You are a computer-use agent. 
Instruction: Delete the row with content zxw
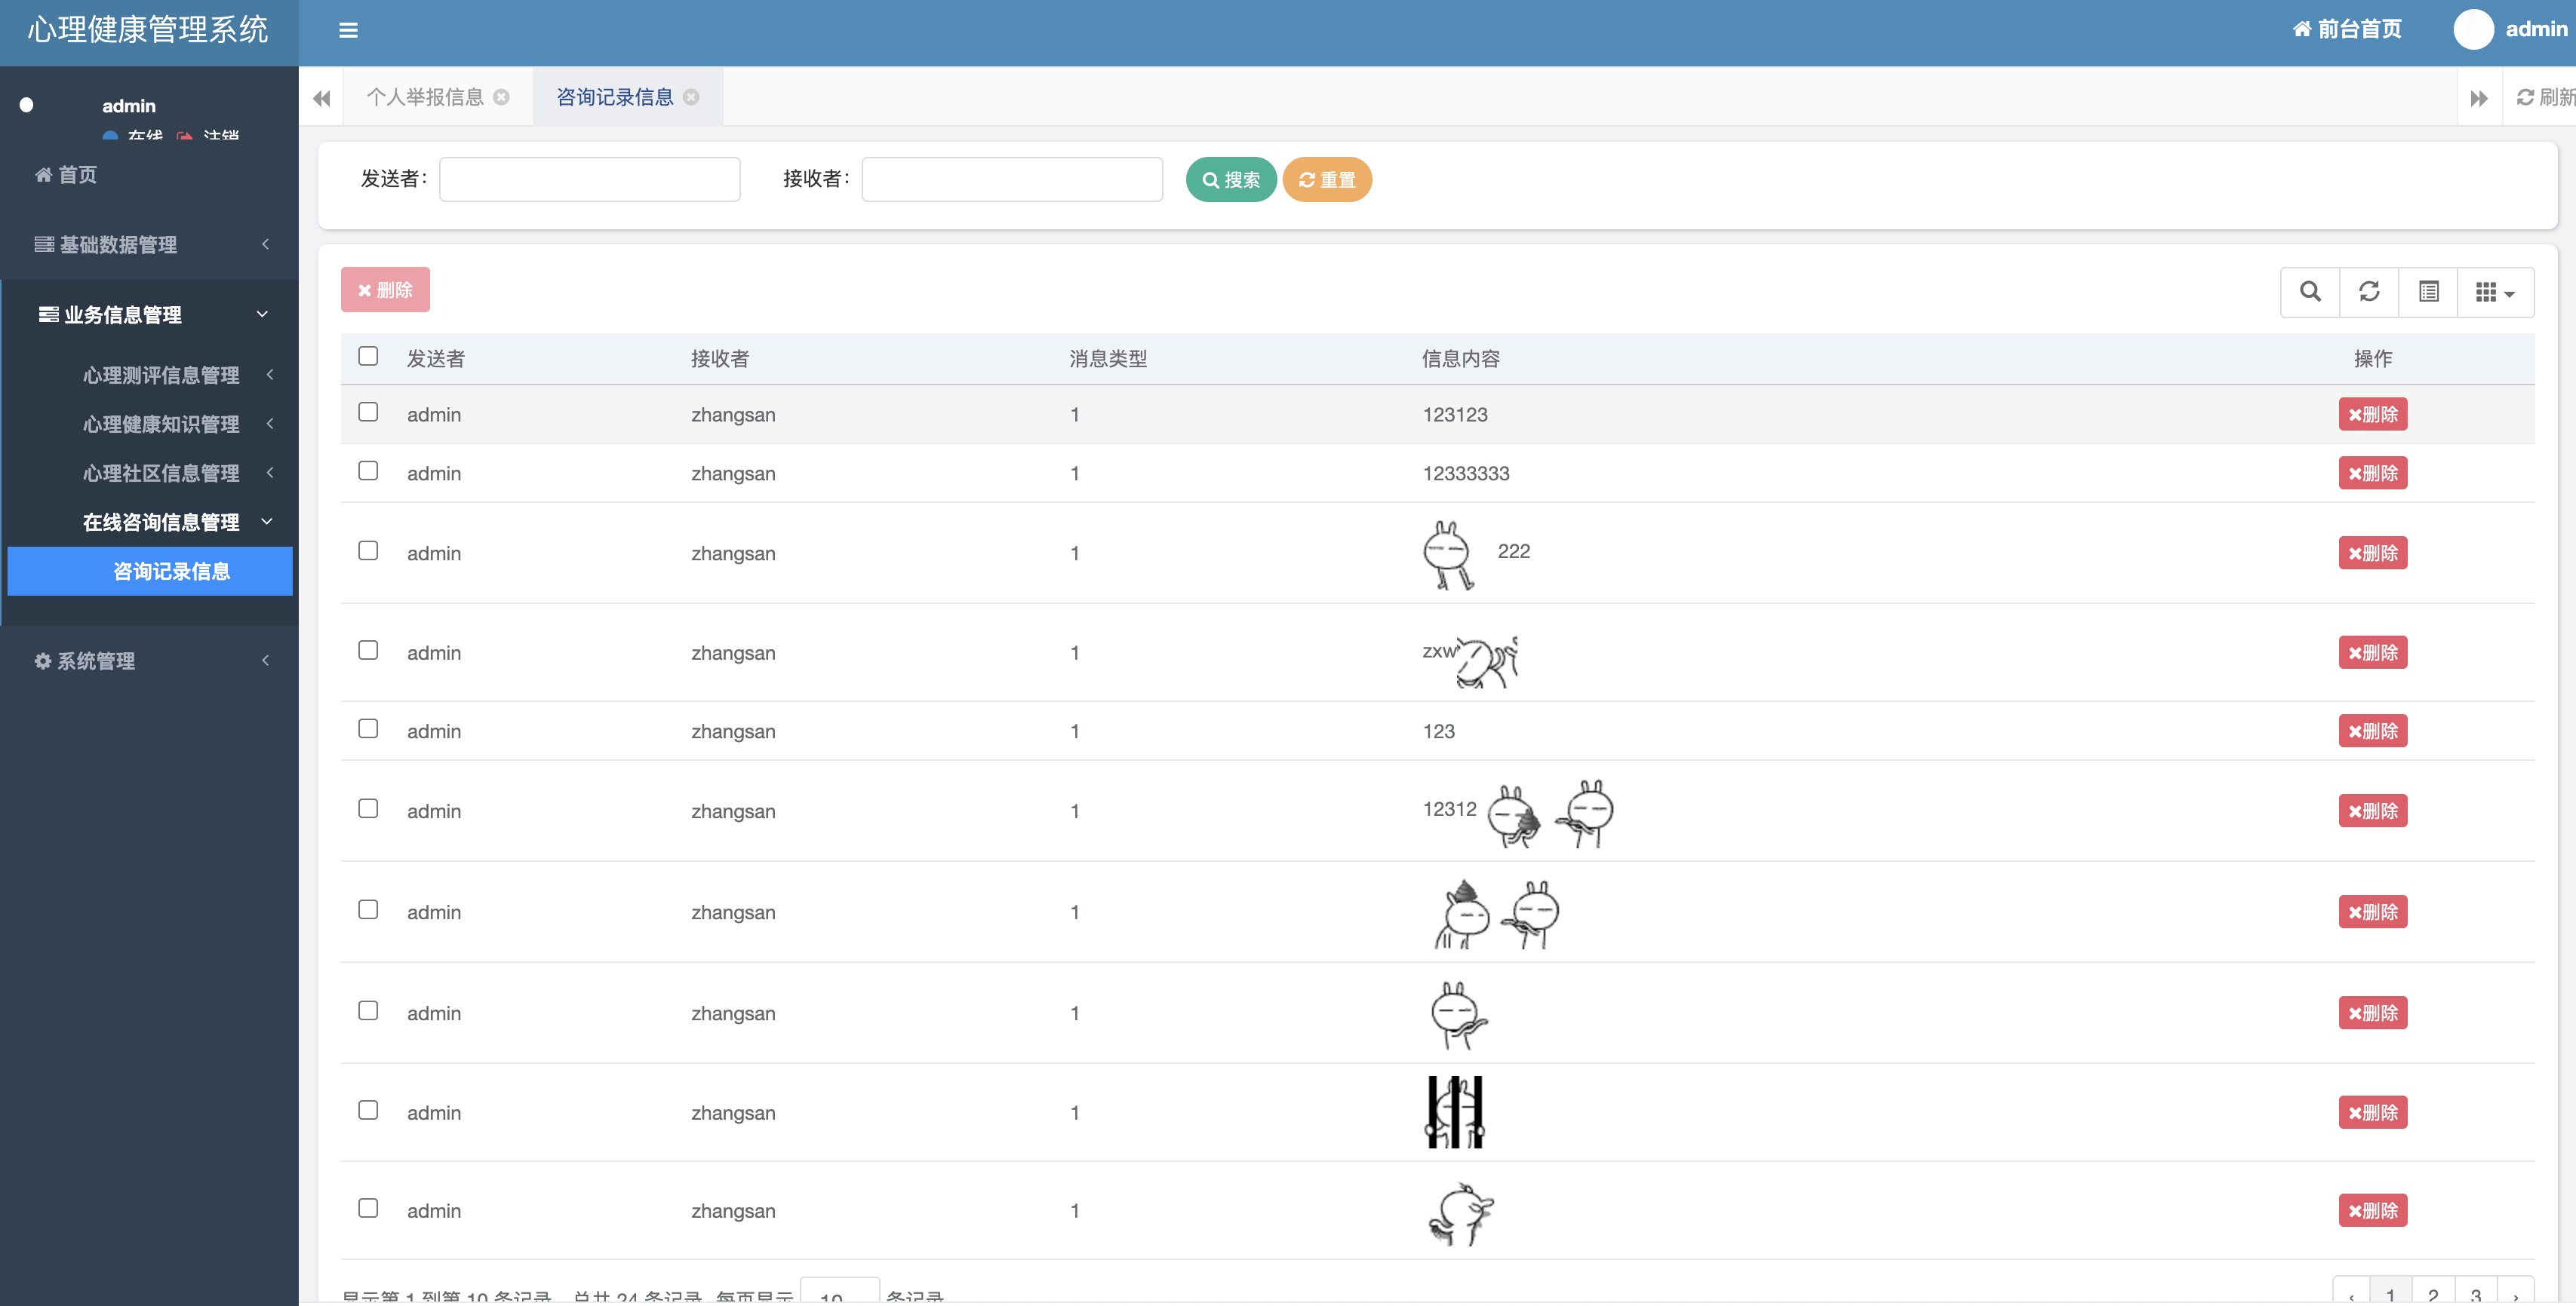tap(2372, 652)
